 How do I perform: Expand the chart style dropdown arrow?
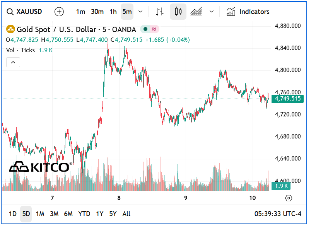[x=211, y=12]
